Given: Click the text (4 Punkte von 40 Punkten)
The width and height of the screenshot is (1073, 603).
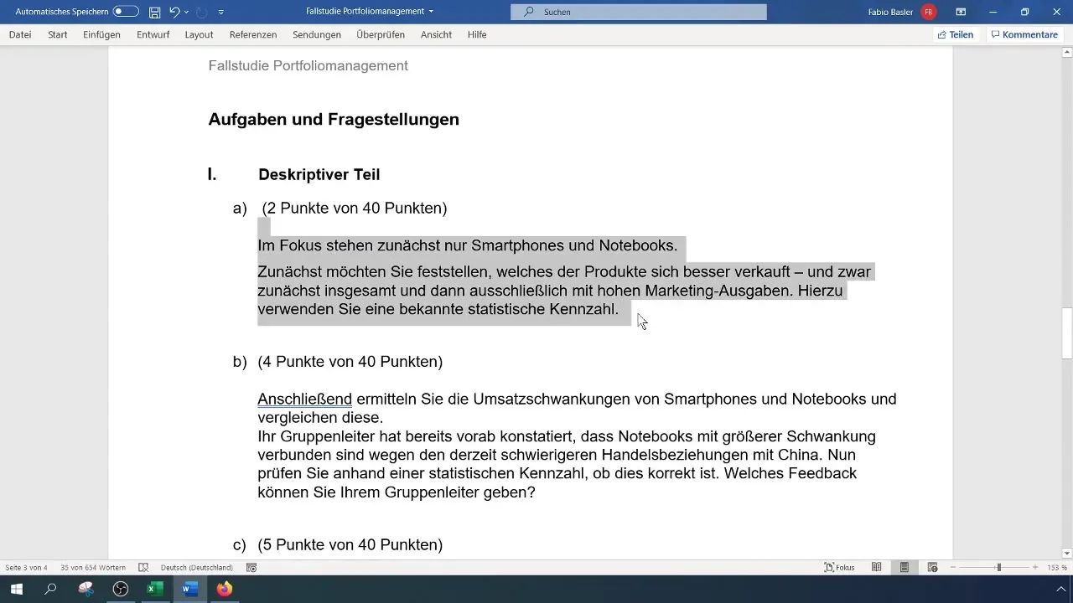Looking at the screenshot, I should coord(350,362).
